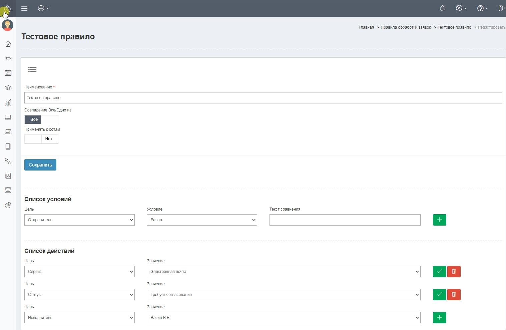Expand the Равно condition dropdown
This screenshot has height=330, width=506.
point(202,220)
